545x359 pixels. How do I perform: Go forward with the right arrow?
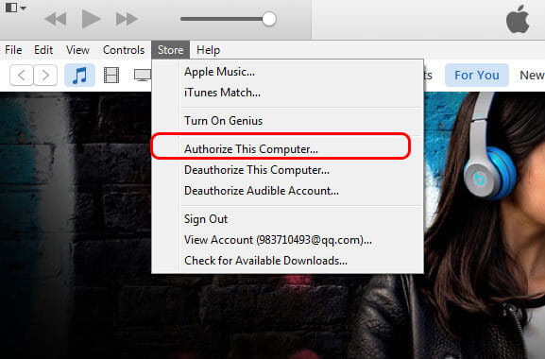(x=45, y=75)
